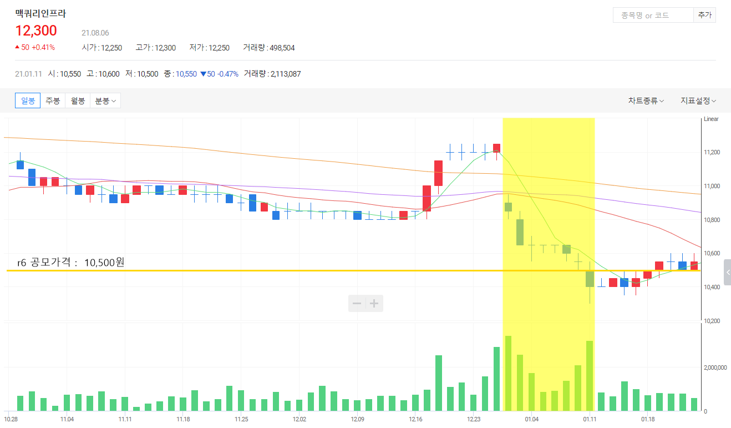This screenshot has height=428, width=731.
Task: Zoom in chart with plus button
Action: [374, 303]
